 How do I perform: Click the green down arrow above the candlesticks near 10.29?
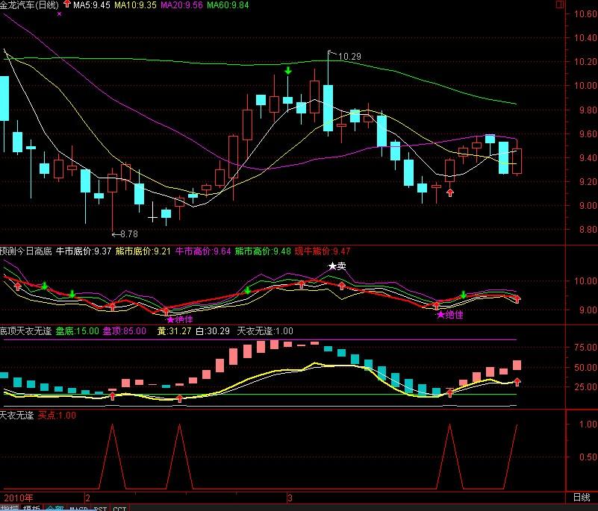coord(288,71)
